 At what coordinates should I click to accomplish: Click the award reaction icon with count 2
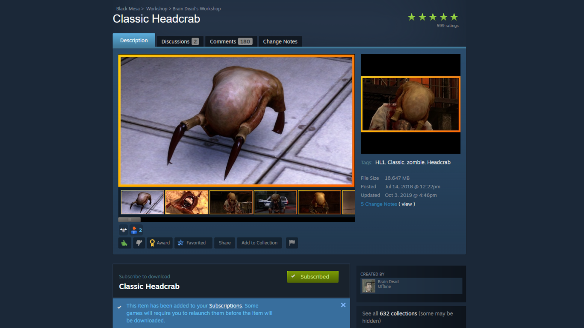[136, 230]
